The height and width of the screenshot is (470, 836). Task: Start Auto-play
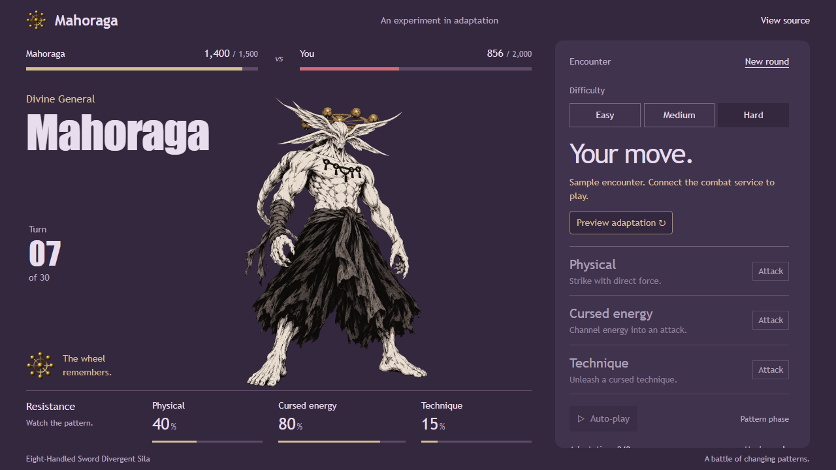click(603, 418)
